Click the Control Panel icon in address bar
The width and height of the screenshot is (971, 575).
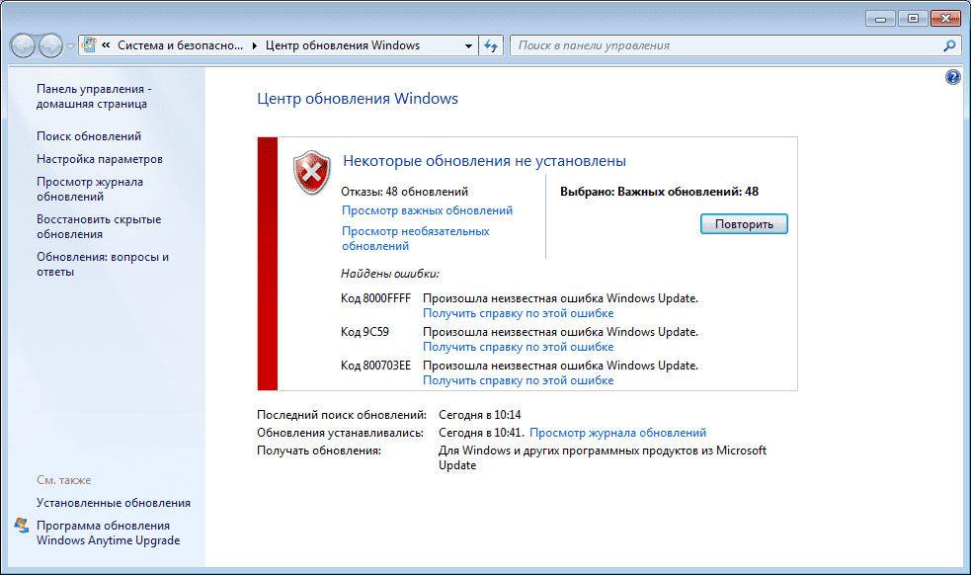89,45
